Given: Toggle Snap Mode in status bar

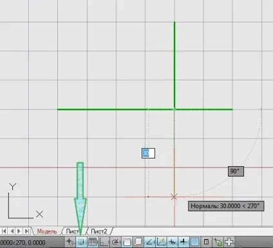Looking at the screenshot, I should (81, 242).
